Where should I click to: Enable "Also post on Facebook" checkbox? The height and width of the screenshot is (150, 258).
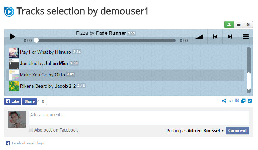pyautogui.click(x=31, y=130)
